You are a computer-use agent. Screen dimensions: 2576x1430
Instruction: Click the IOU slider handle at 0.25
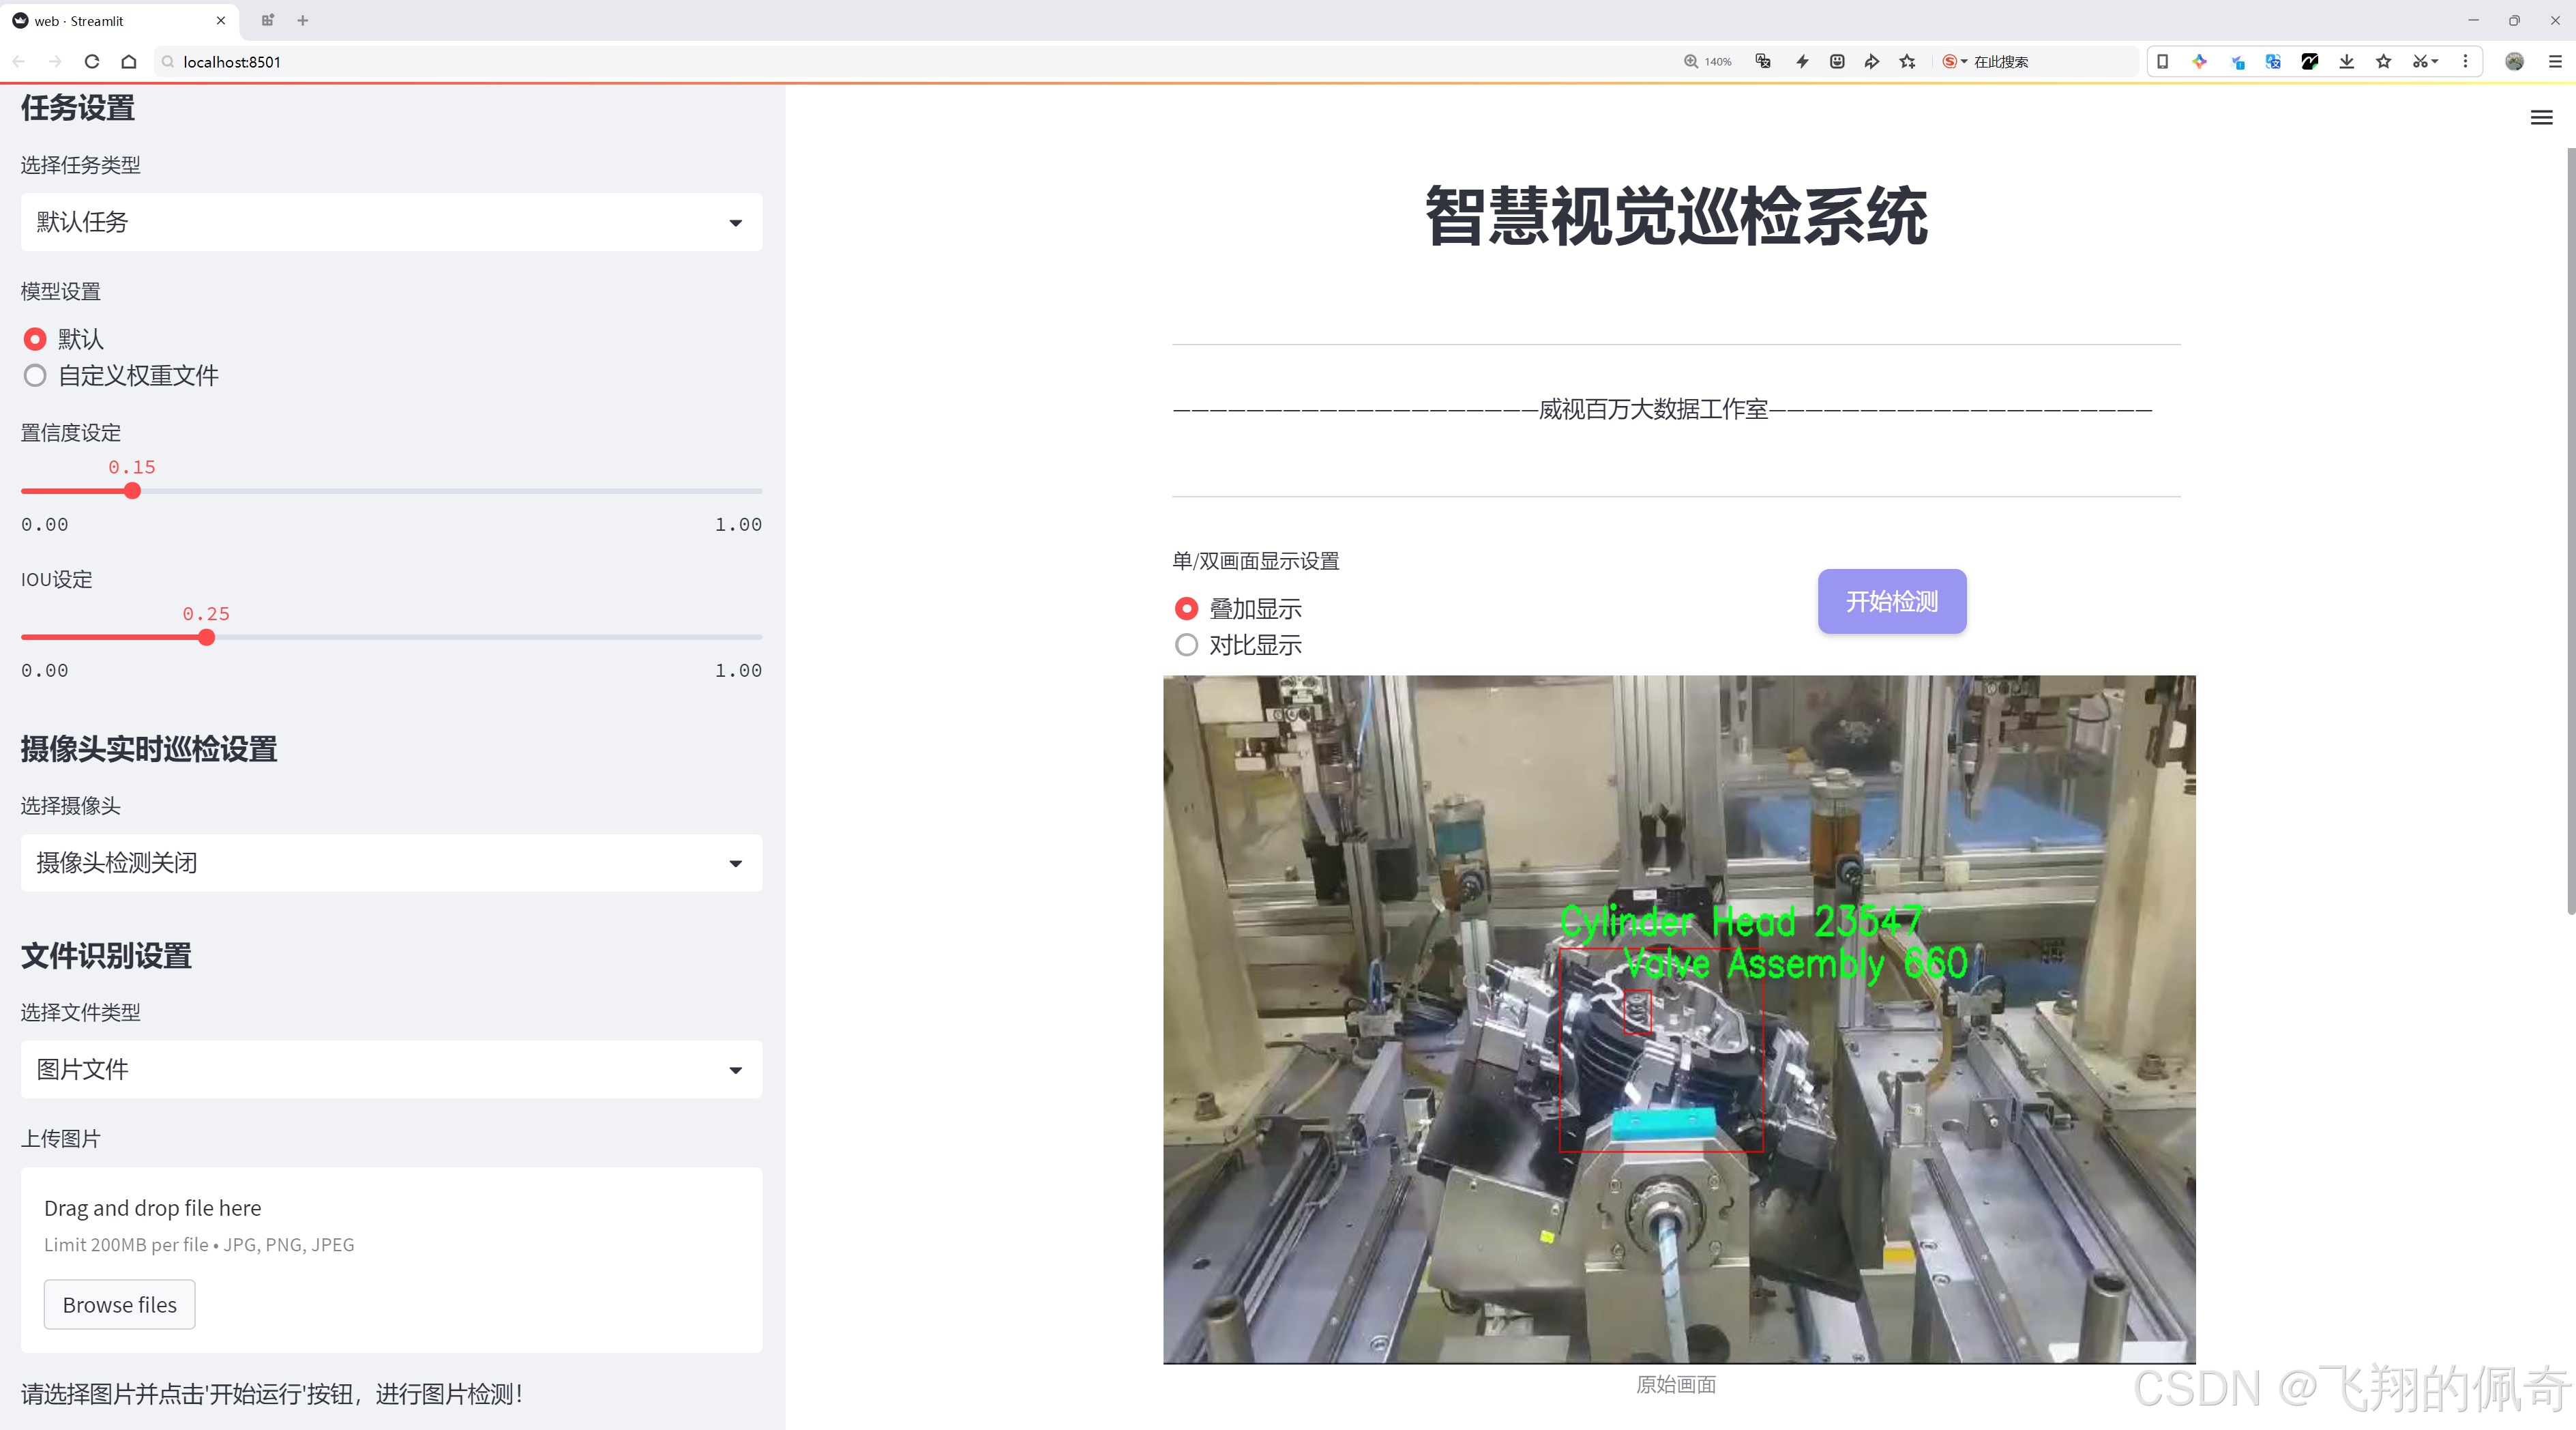click(206, 637)
